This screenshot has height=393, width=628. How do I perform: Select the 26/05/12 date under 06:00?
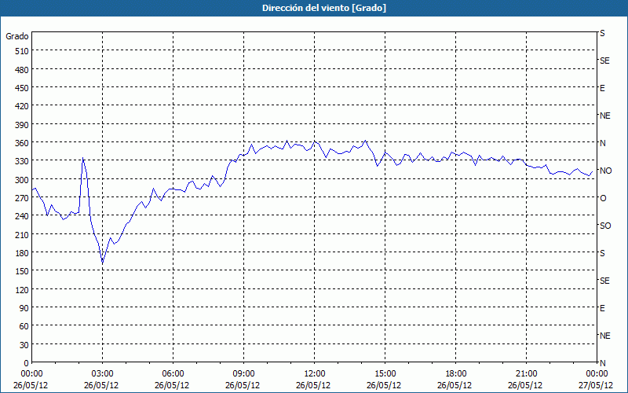[x=172, y=385]
